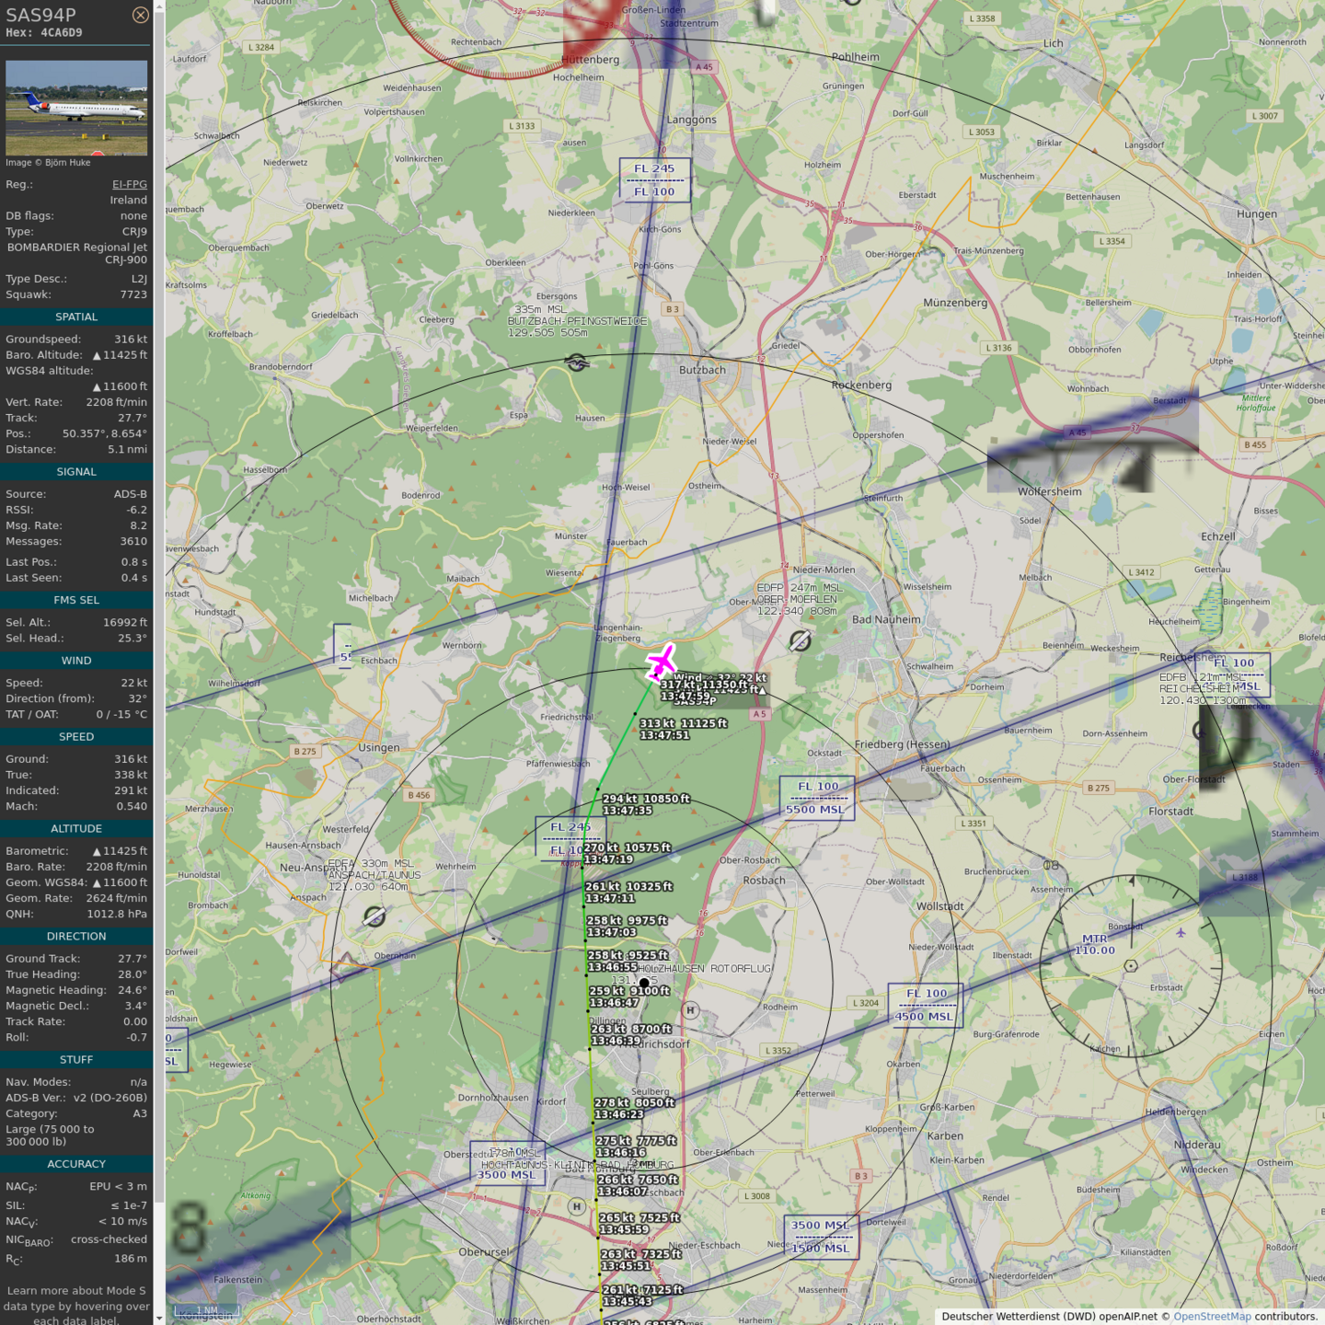
Task: Click the 13:46:23 track label at 8050 ft
Action: pos(634,1109)
